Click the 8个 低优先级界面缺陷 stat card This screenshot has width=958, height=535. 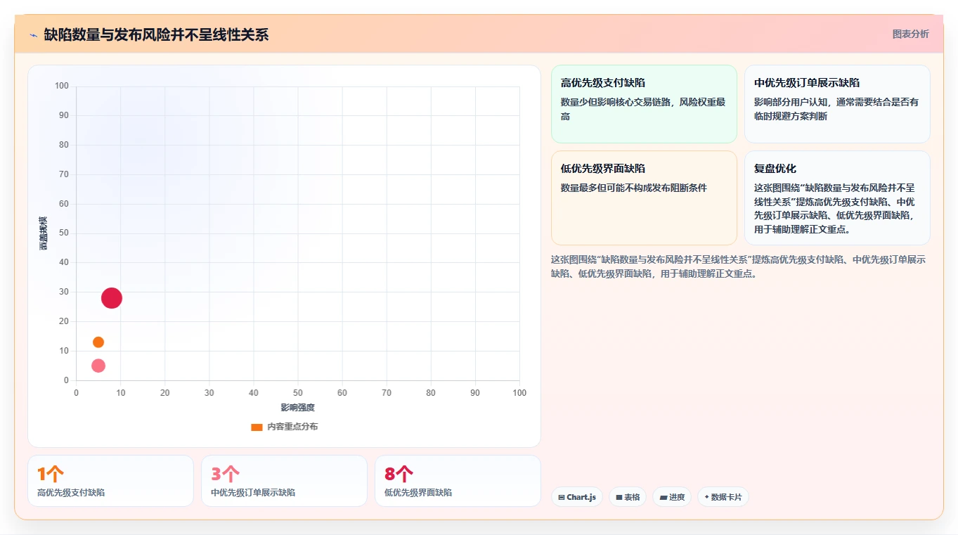tap(458, 481)
